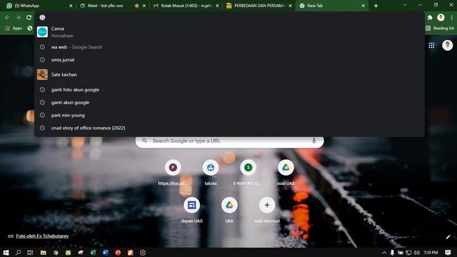This screenshot has width=457, height=257.
Task: Open Chrome Extensions puzzle icon
Action: [x=430, y=17]
